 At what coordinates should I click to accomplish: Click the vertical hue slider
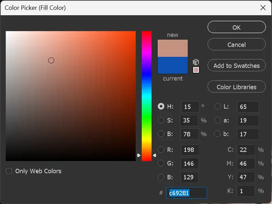(x=146, y=95)
